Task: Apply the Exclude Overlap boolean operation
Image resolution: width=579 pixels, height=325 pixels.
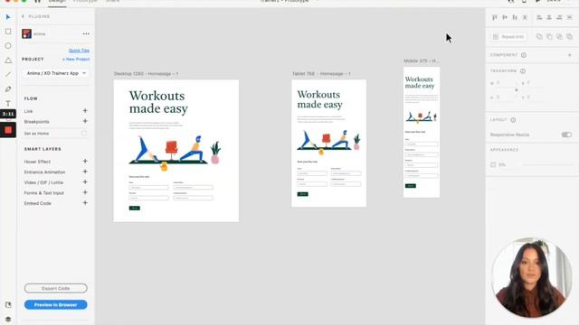Action: (569, 36)
